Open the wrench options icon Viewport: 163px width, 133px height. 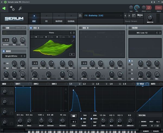coord(20,8)
